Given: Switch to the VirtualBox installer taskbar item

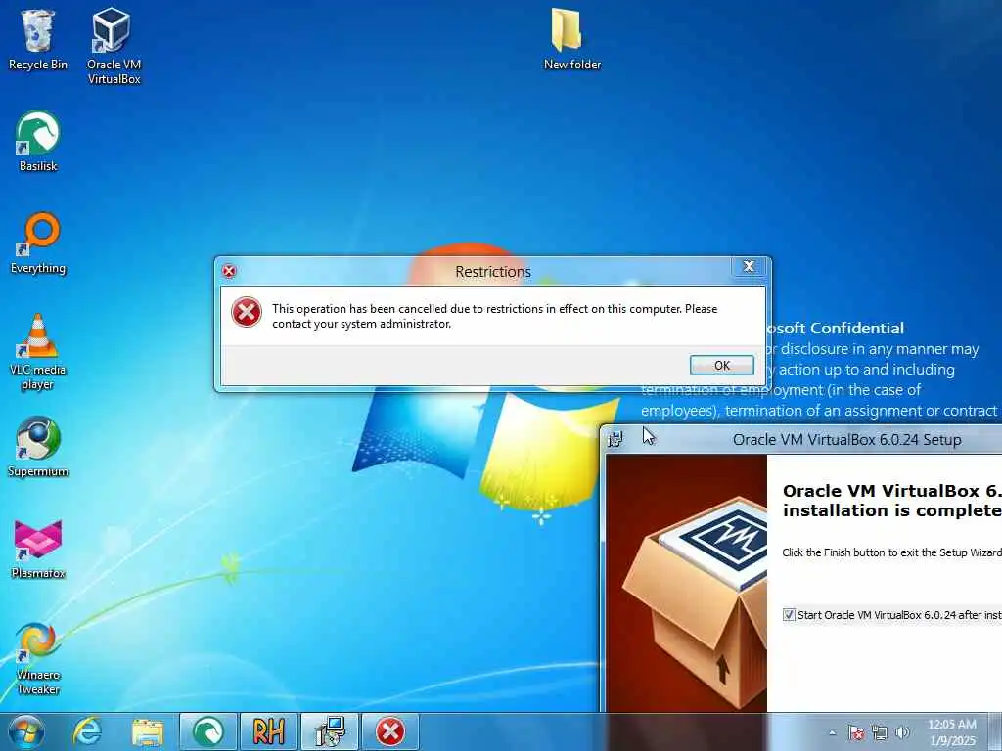Looking at the screenshot, I should [x=330, y=731].
